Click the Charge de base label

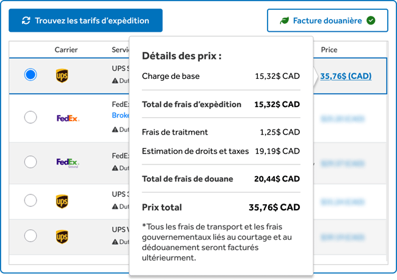[x=170, y=76]
